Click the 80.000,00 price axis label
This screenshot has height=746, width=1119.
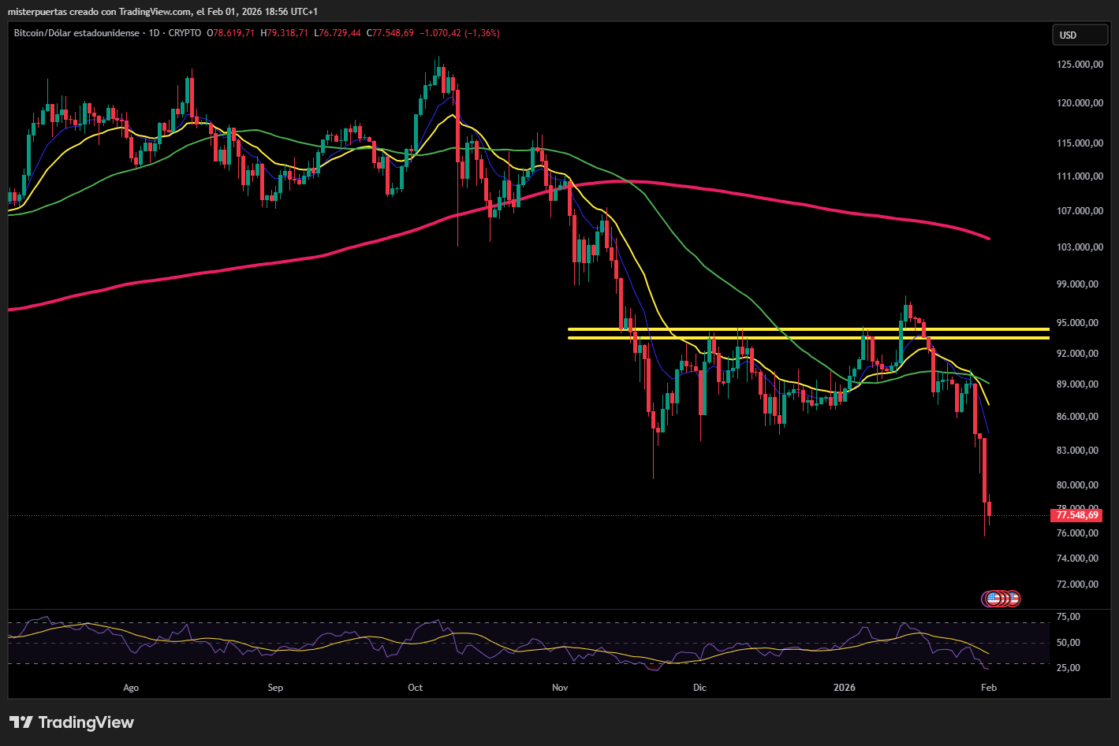(x=1078, y=485)
